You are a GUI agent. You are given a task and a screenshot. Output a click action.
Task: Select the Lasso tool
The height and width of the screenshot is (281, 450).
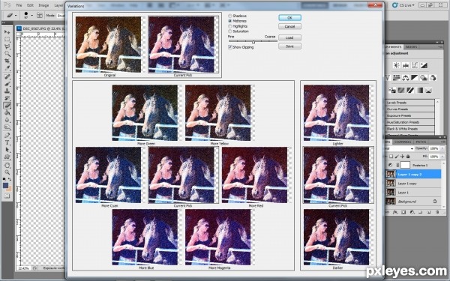[7, 46]
